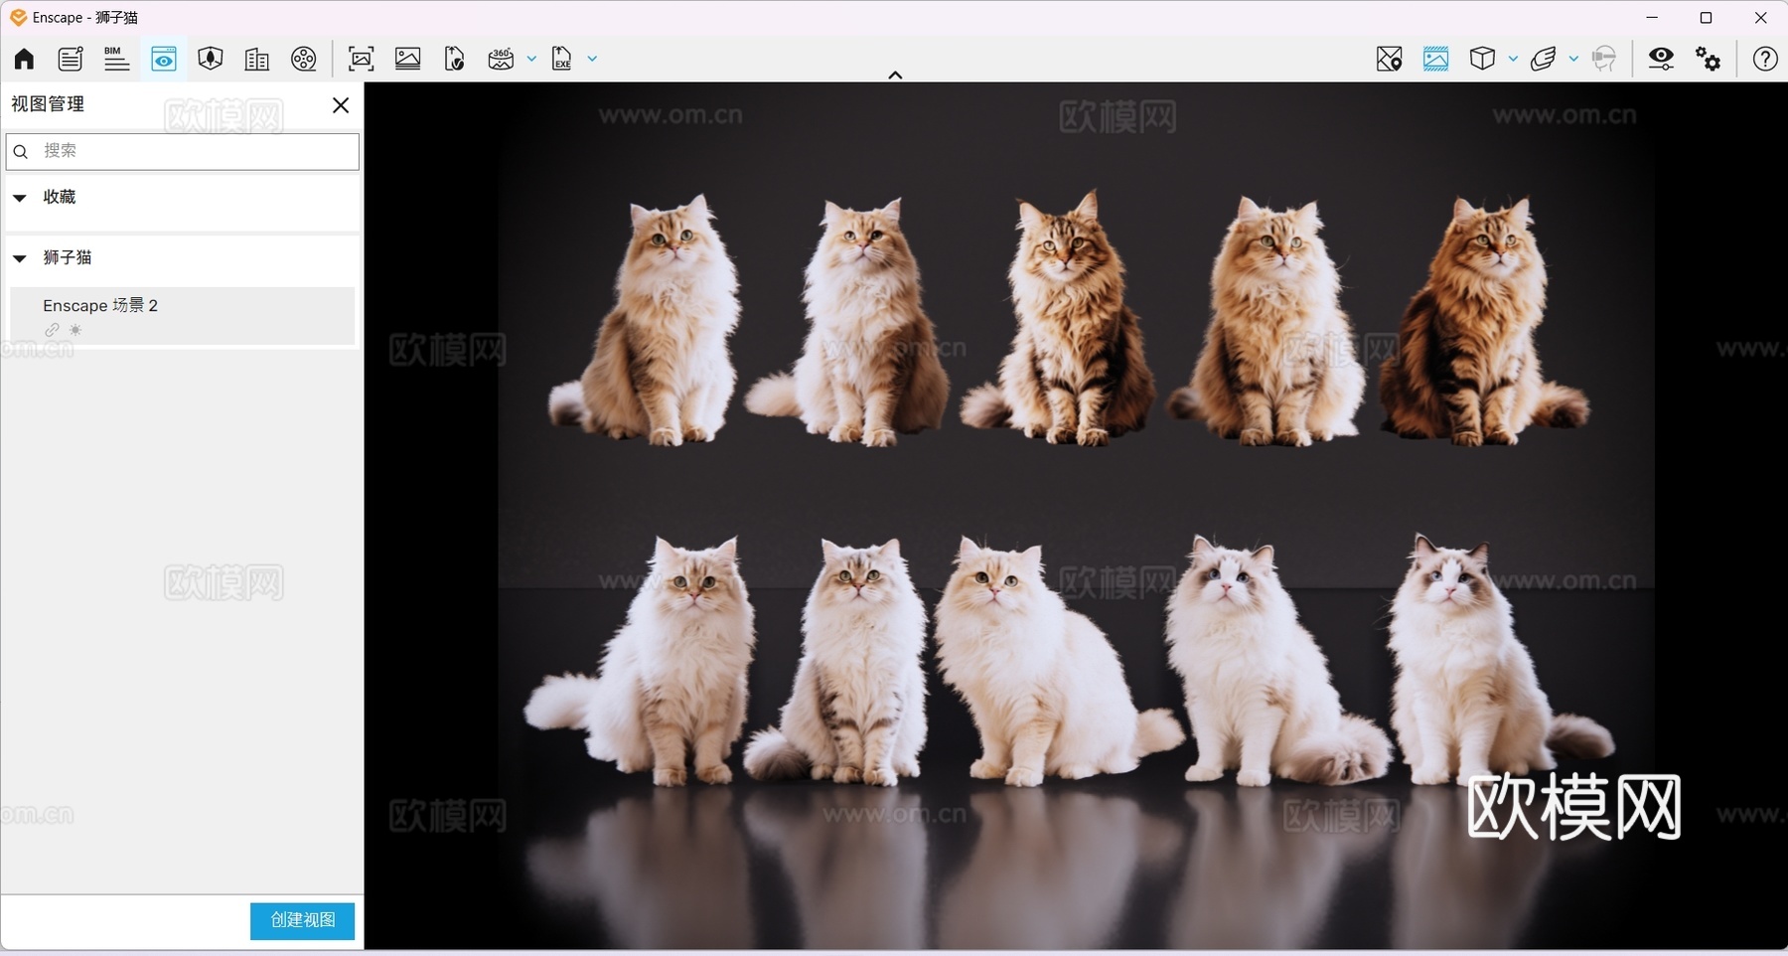Click the projection mode cube icon
The width and height of the screenshot is (1788, 956).
(x=1482, y=59)
